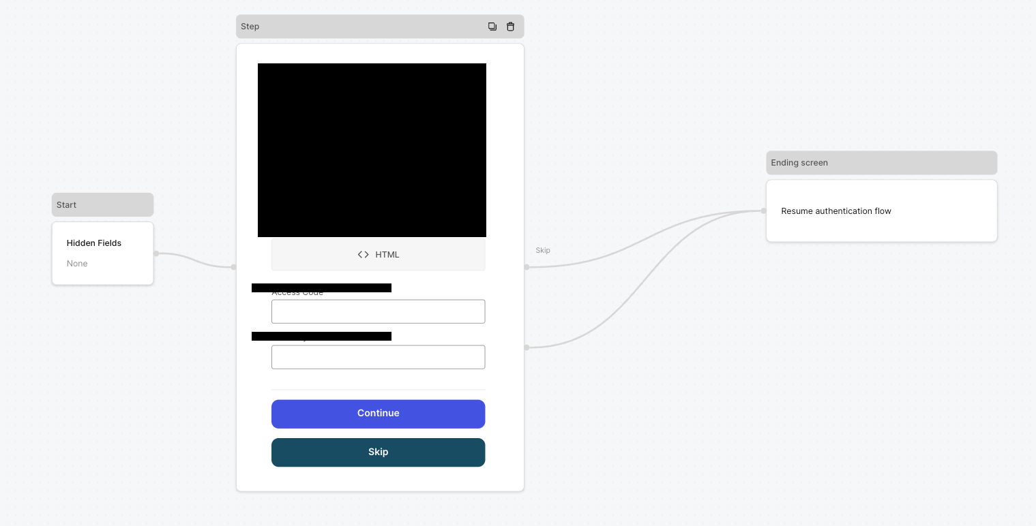Click the None text under Hidden Fields
1036x526 pixels.
pos(77,264)
